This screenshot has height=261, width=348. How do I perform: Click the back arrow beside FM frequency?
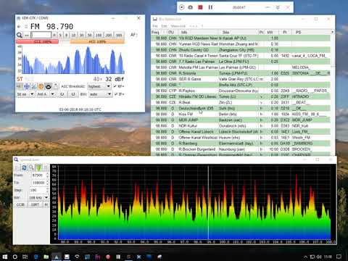(x=19, y=27)
